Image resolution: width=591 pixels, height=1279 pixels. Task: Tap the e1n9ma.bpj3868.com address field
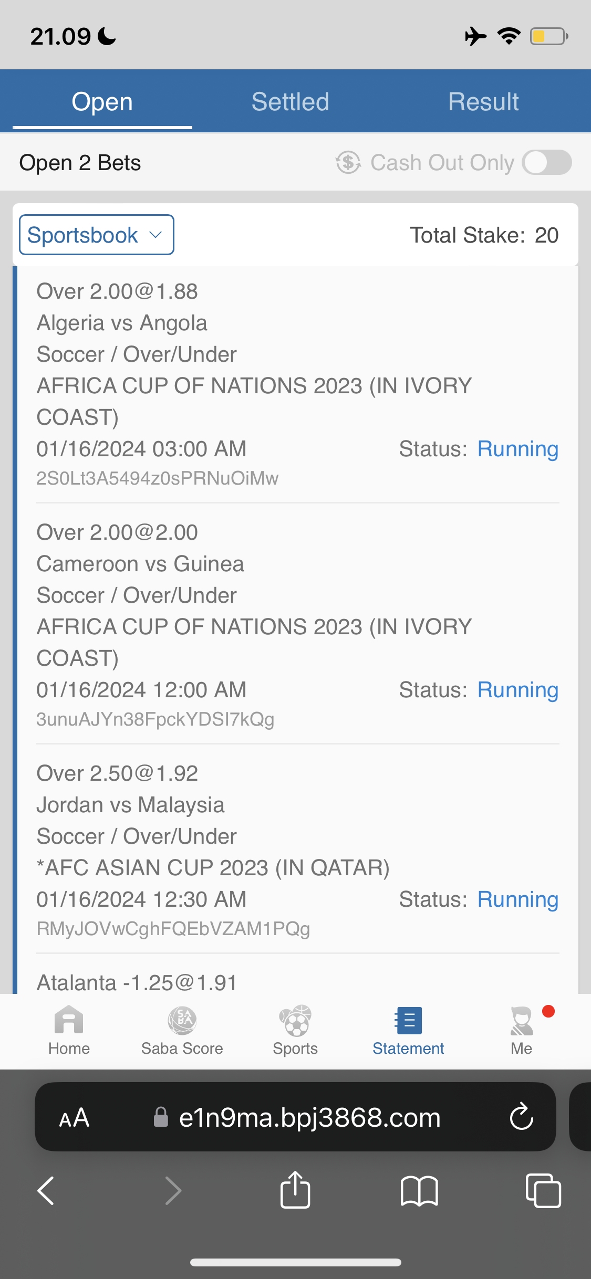309,1117
